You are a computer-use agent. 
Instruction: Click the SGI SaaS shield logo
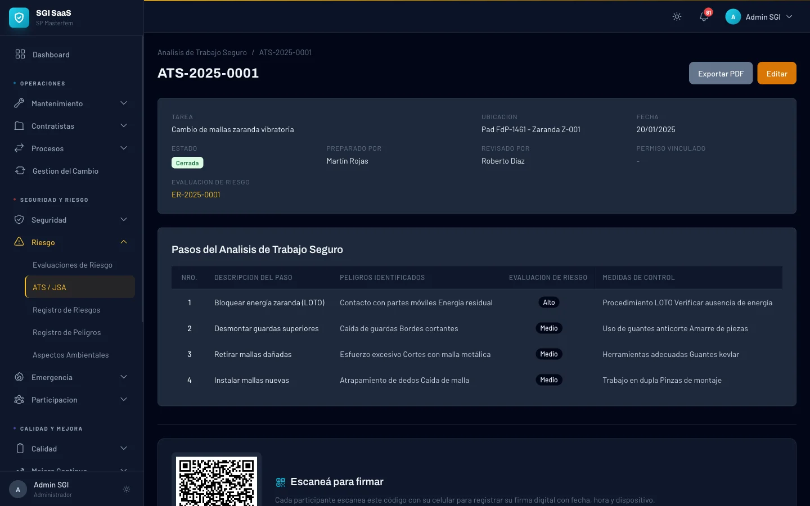pos(19,17)
